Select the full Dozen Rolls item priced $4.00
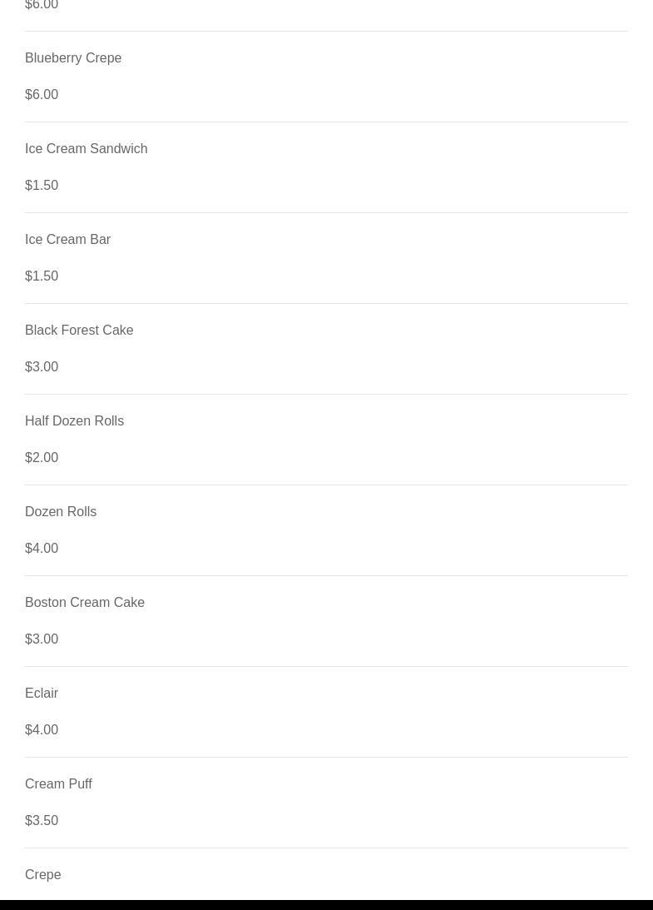 point(61,512)
